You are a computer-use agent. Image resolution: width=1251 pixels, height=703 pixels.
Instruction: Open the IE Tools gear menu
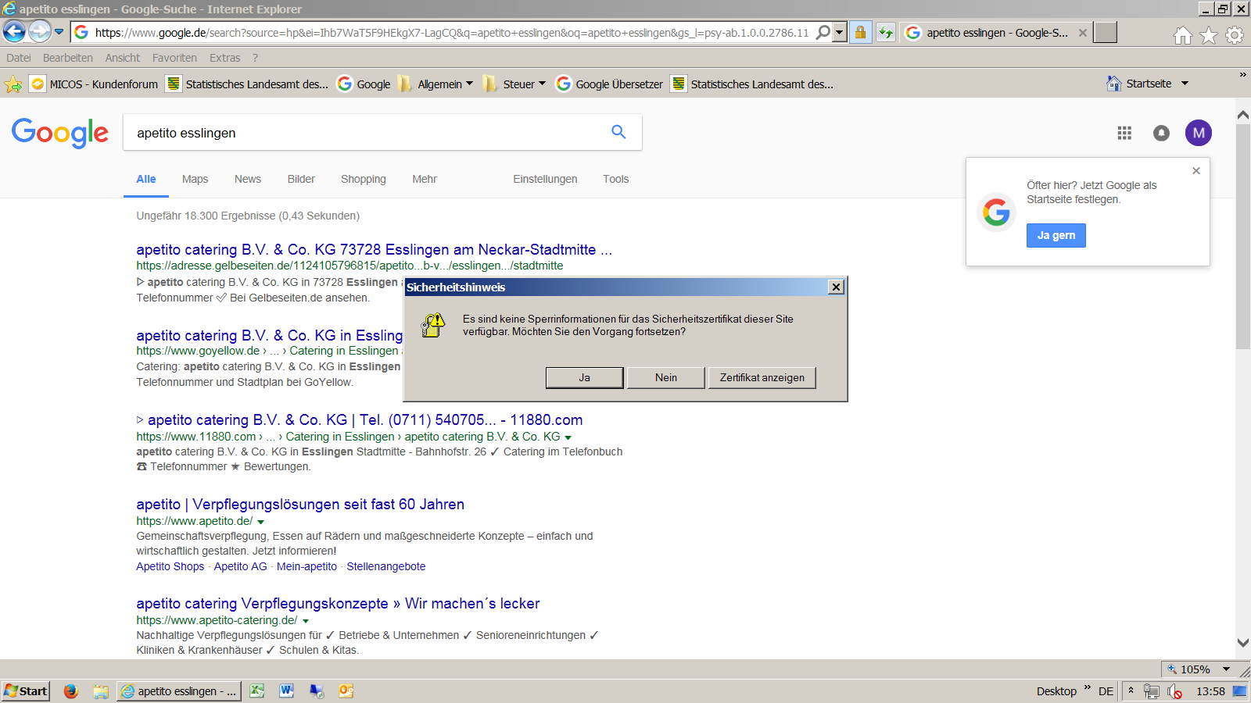pyautogui.click(x=1235, y=35)
